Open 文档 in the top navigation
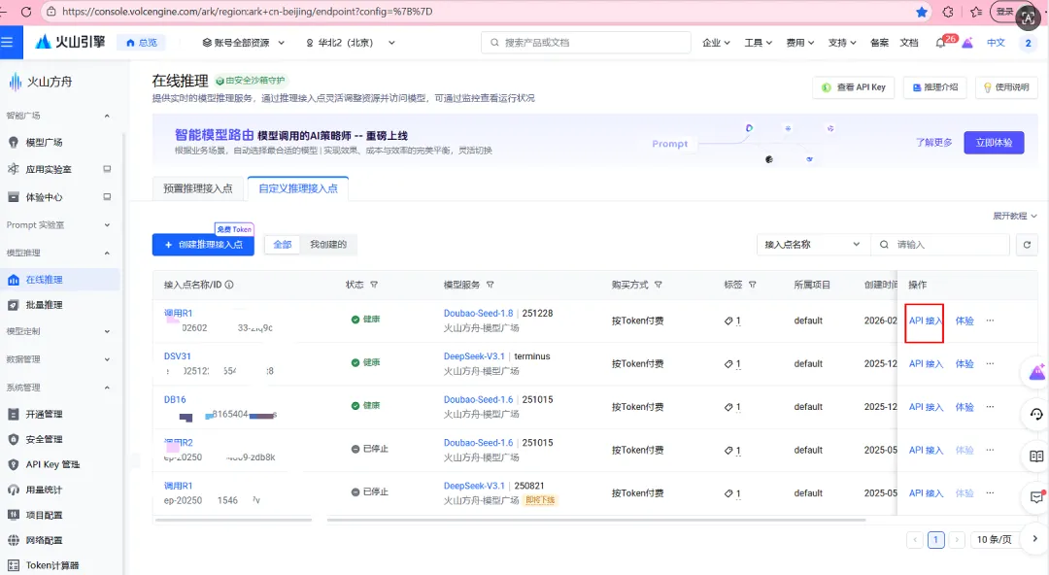 click(x=908, y=42)
